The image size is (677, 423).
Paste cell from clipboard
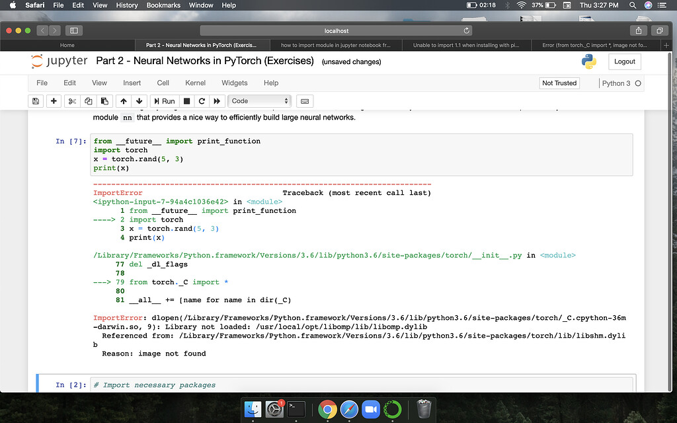coord(104,100)
